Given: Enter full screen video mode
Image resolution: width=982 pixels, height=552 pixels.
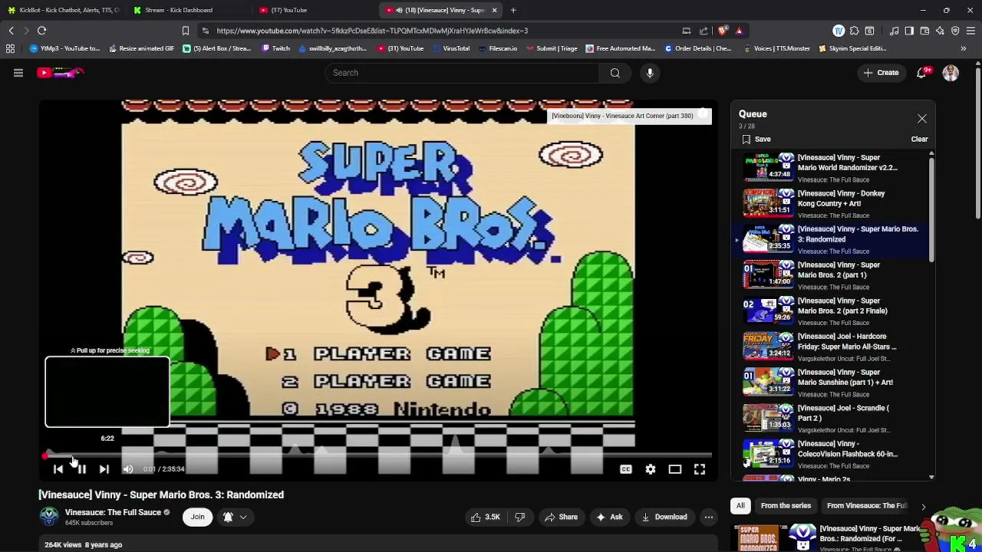Looking at the screenshot, I should pos(700,469).
